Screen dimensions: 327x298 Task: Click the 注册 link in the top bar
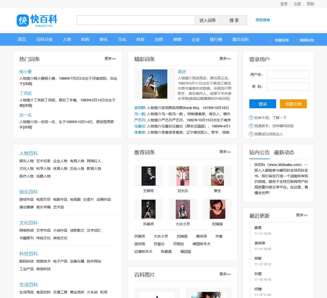(297, 4)
